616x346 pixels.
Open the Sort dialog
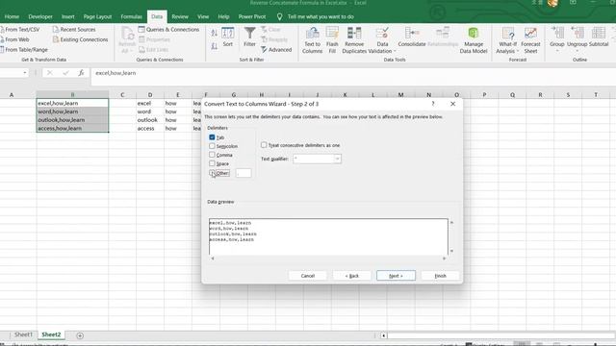[228, 37]
